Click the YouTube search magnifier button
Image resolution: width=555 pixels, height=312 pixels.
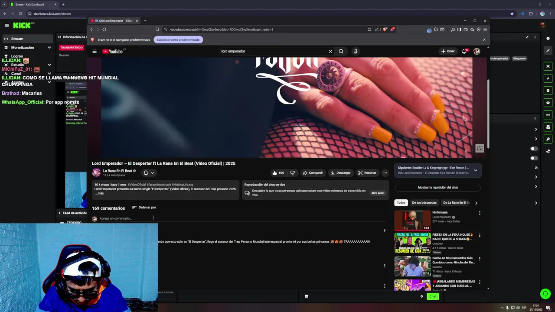pyautogui.click(x=341, y=51)
